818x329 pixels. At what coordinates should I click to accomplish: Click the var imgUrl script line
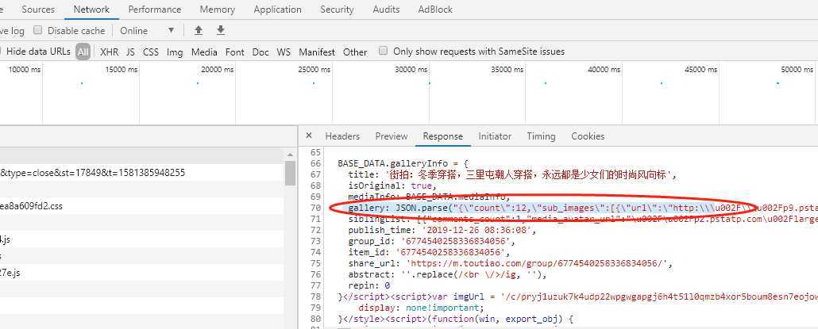pos(578,296)
